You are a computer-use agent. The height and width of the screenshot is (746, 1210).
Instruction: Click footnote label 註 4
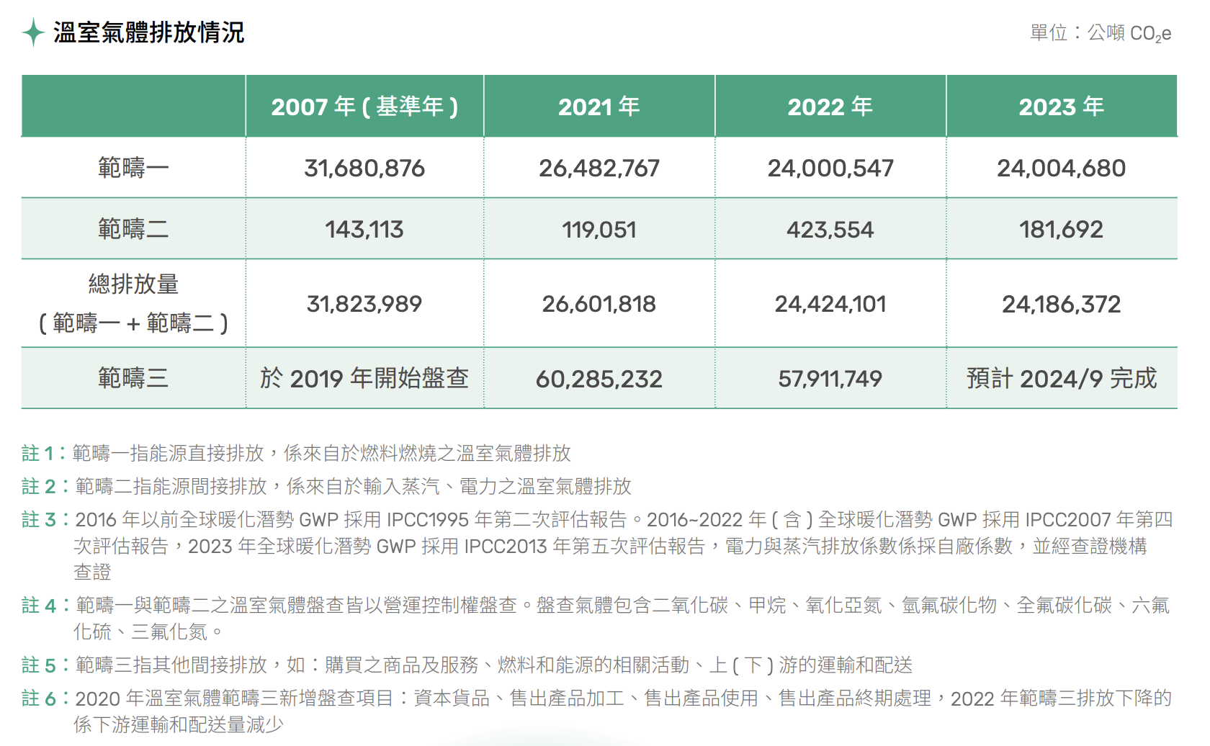click(45, 605)
